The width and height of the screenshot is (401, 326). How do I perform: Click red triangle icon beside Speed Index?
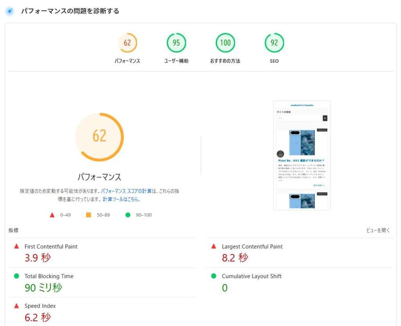pos(16,306)
